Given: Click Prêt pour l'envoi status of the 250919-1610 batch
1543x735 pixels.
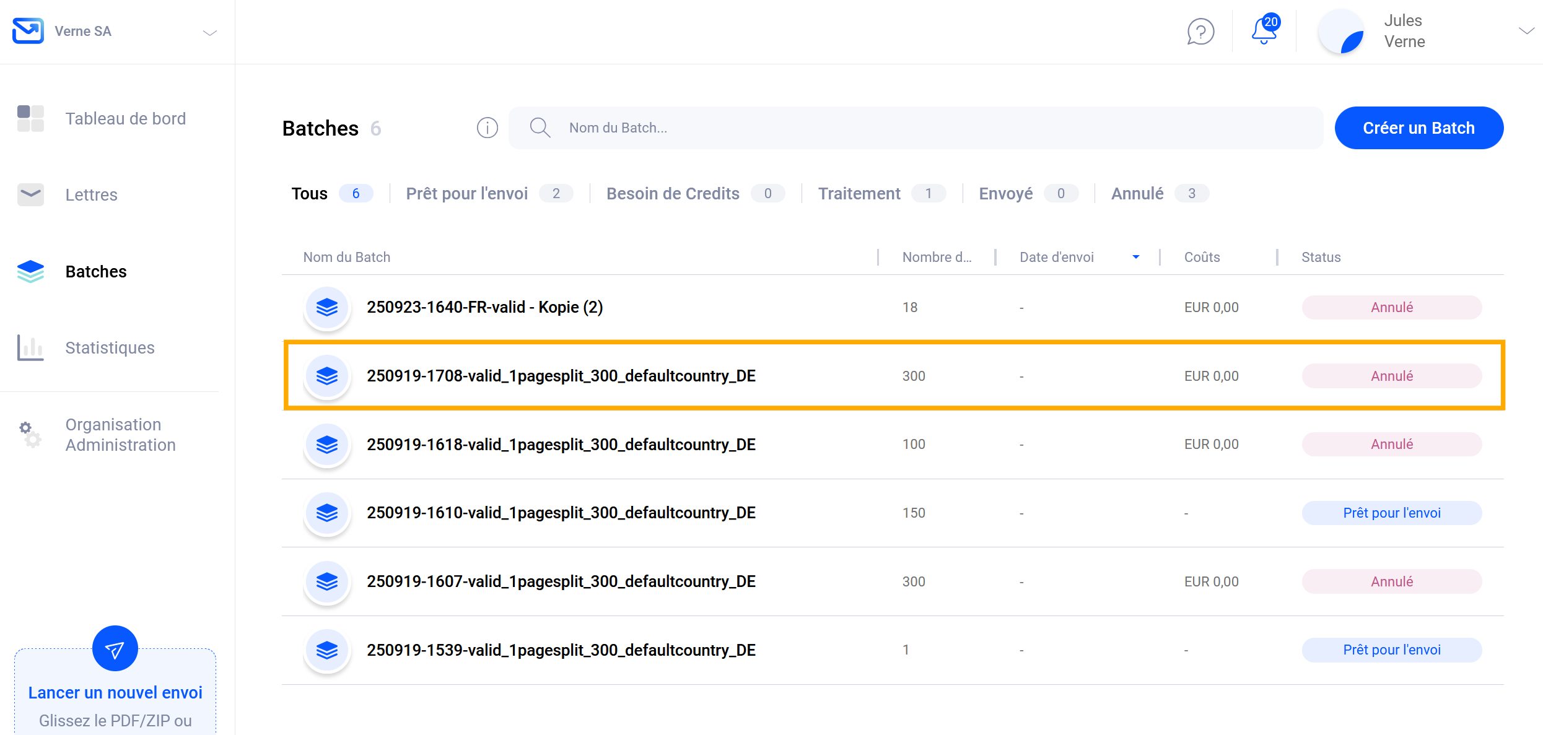Looking at the screenshot, I should [x=1391, y=513].
